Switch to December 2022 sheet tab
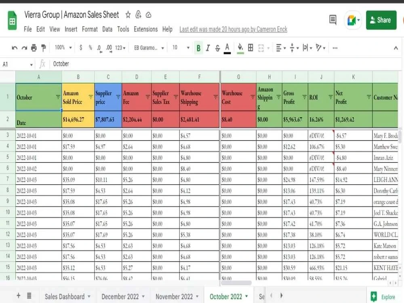Screen dimensions: 404x303 click(x=123, y=296)
